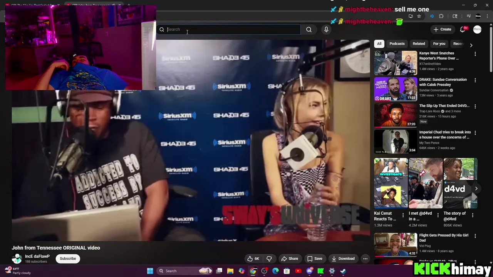Download the video
This screenshot has height=277, width=493.
(343, 259)
